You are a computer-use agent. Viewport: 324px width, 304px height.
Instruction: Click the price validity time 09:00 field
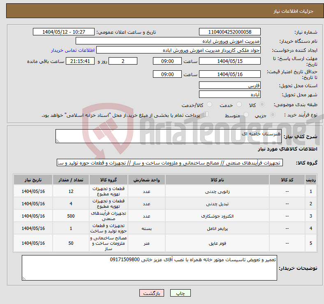(x=167, y=74)
